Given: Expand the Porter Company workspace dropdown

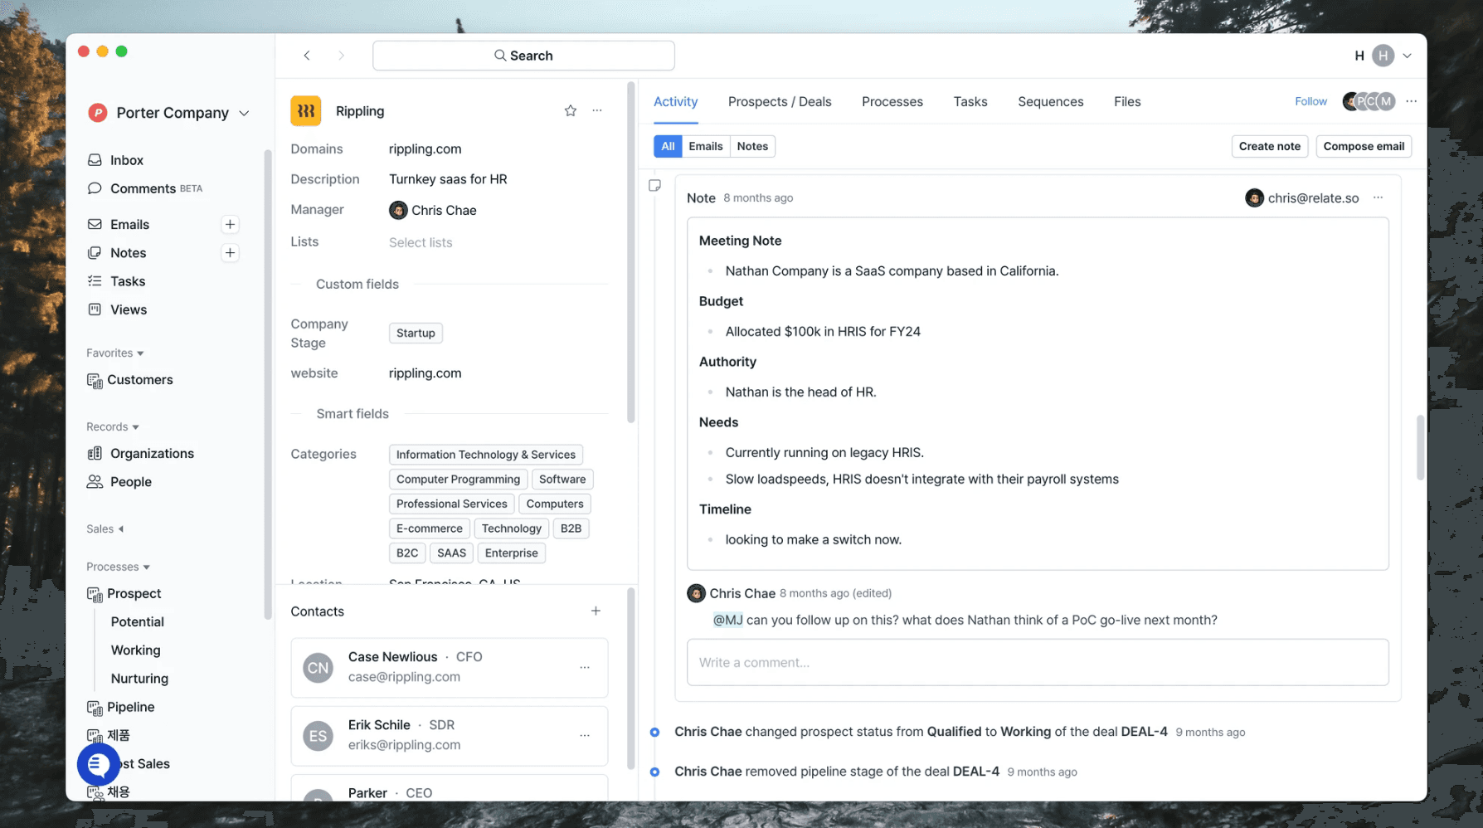Looking at the screenshot, I should click(244, 113).
